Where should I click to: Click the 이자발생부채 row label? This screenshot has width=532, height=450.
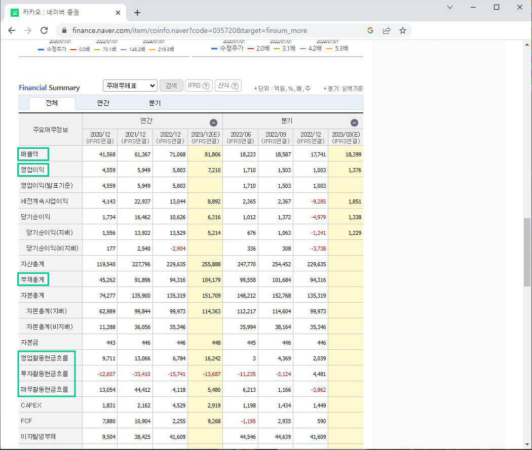(x=39, y=436)
